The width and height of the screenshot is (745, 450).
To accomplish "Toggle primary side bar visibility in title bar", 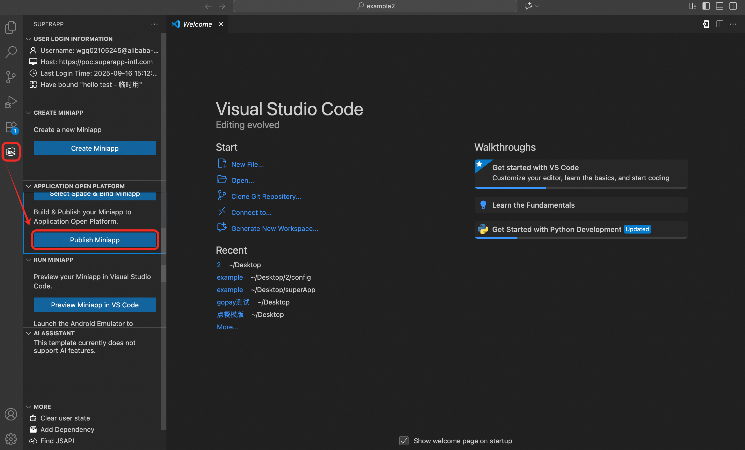I will tap(706, 6).
